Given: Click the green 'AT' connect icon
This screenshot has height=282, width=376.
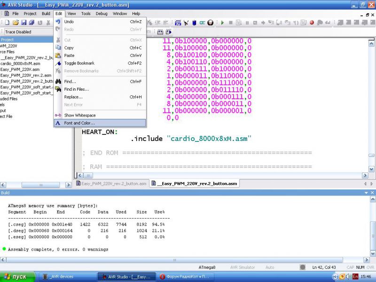Looking at the screenshot, I should (x=202, y=23).
